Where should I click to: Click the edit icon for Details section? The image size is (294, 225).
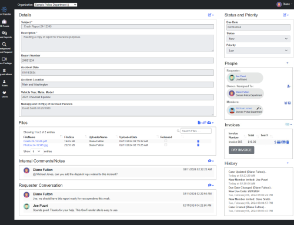pos(210,15)
